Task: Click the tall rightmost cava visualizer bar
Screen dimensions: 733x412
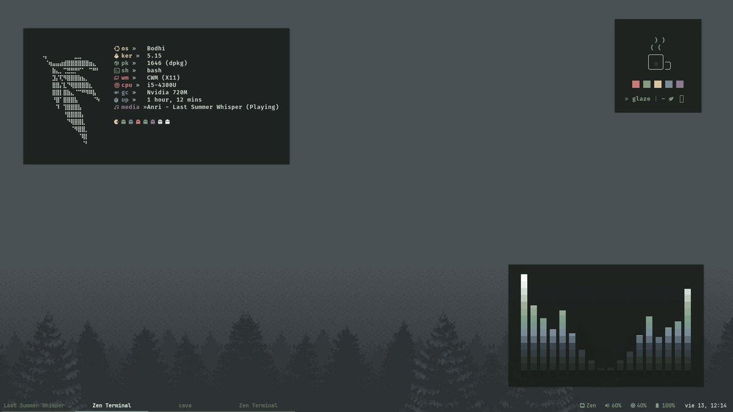Action: pyautogui.click(x=688, y=330)
